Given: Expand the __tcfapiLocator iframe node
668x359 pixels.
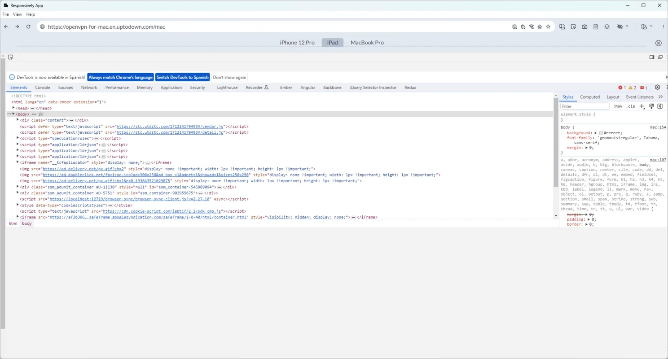Looking at the screenshot, I should 18,162.
